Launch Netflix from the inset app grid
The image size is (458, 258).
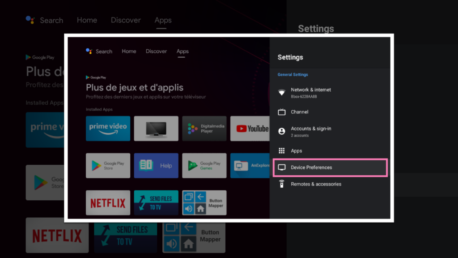[x=108, y=203]
